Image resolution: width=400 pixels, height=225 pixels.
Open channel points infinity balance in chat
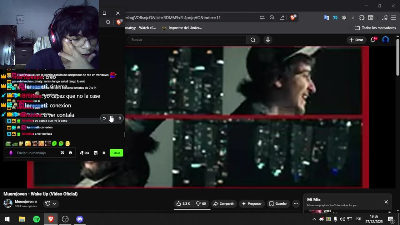point(84,153)
